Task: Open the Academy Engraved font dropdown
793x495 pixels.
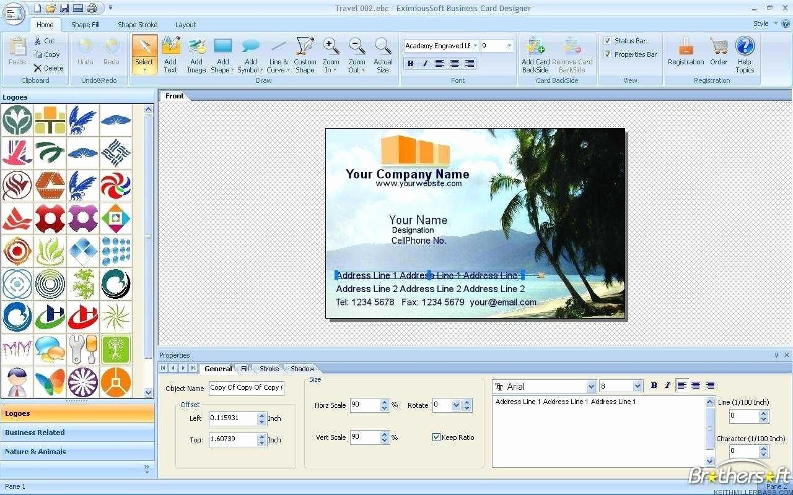Action: [476, 45]
